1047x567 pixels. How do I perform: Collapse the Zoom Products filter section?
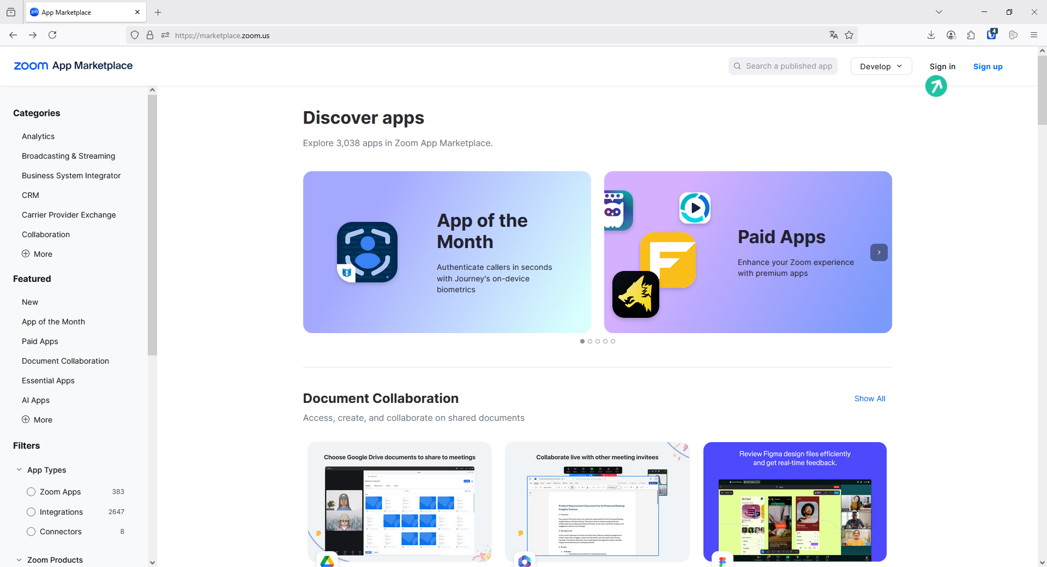[x=50, y=560]
